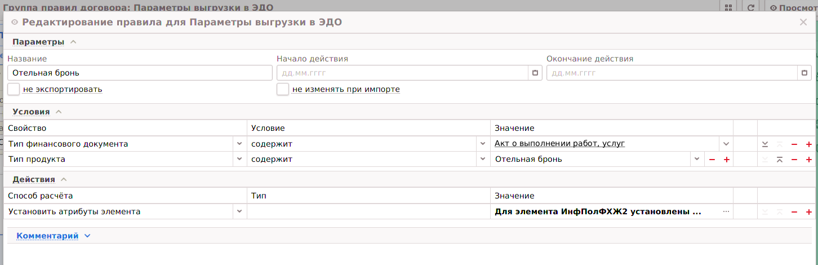Enable the 'не экспортировать' checkbox
Image resolution: width=818 pixels, height=265 pixels.
tap(14, 89)
